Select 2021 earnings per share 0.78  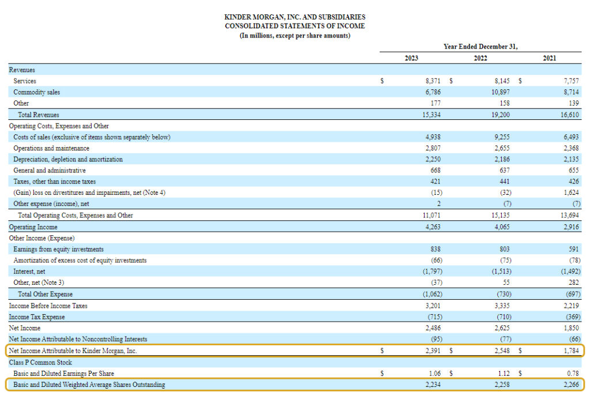click(573, 374)
